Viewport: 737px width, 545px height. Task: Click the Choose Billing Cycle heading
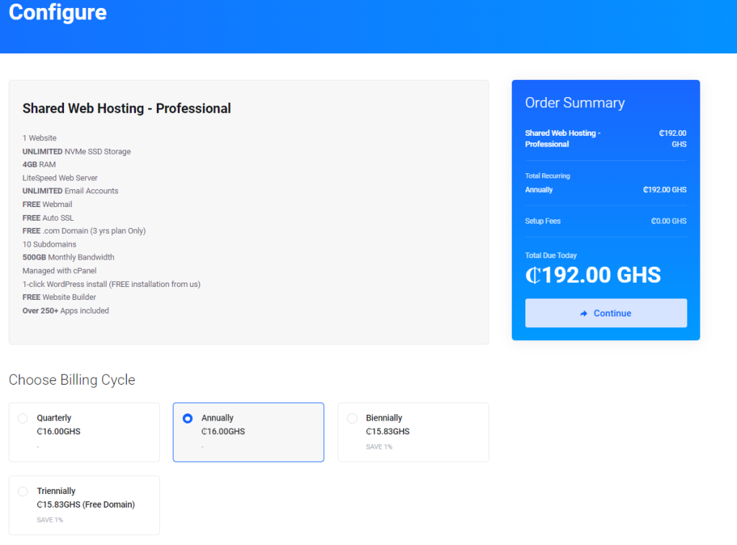click(x=72, y=380)
